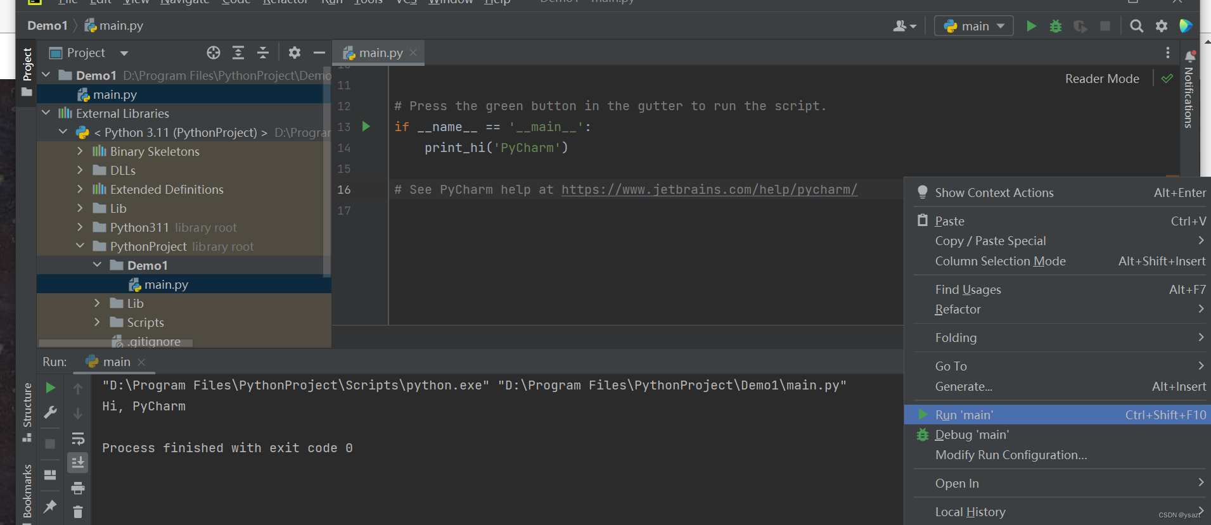Toggle soft-wrap in Run console
1211x525 pixels.
78,438
